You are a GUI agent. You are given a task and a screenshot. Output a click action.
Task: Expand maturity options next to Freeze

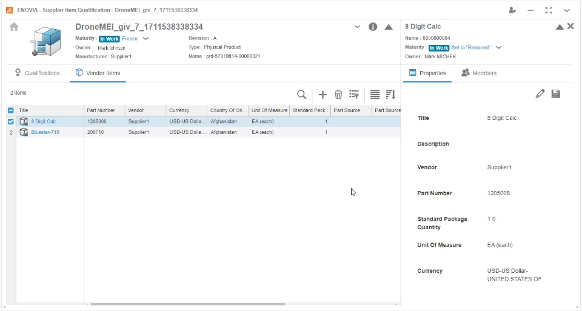(146, 39)
